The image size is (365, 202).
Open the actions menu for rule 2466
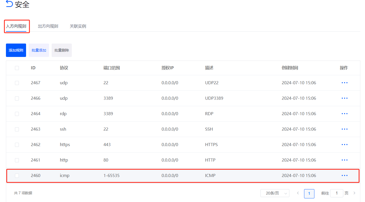[x=345, y=98]
